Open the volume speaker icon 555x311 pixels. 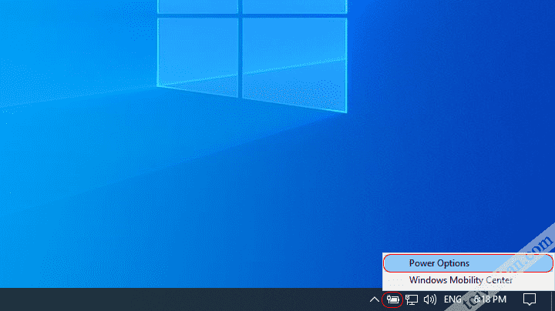pyautogui.click(x=430, y=299)
